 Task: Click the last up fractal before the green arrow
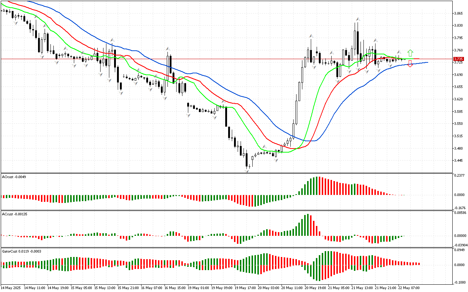(x=399, y=52)
